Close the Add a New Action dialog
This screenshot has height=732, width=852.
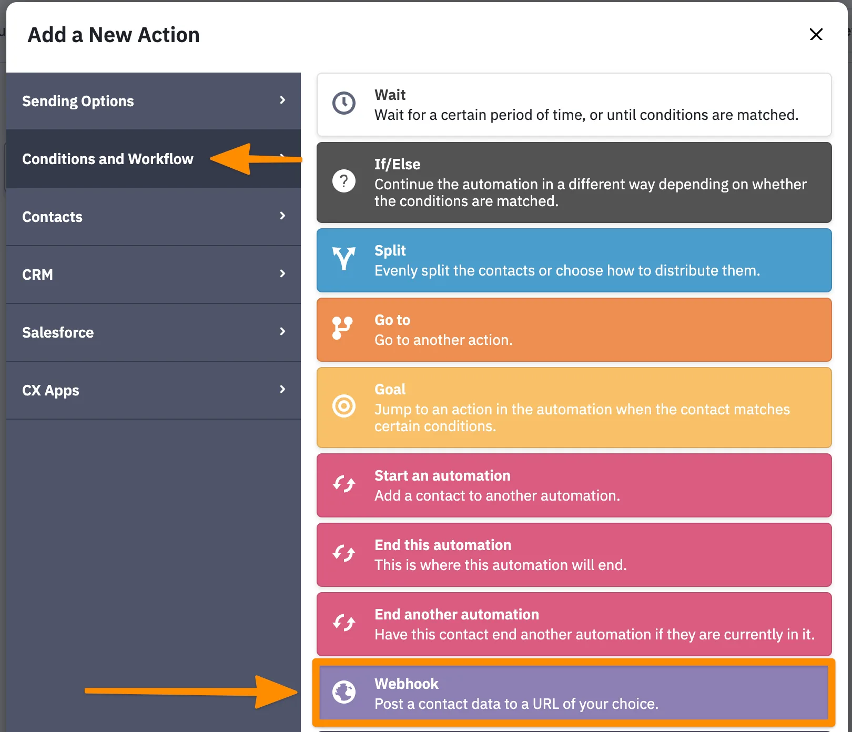(x=816, y=34)
